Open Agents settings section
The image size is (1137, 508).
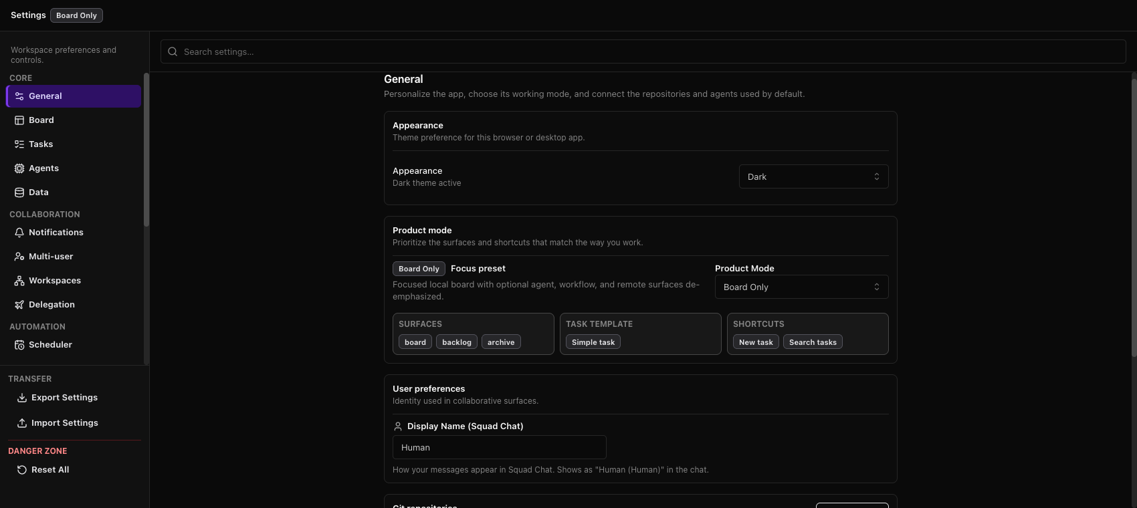pyautogui.click(x=74, y=168)
